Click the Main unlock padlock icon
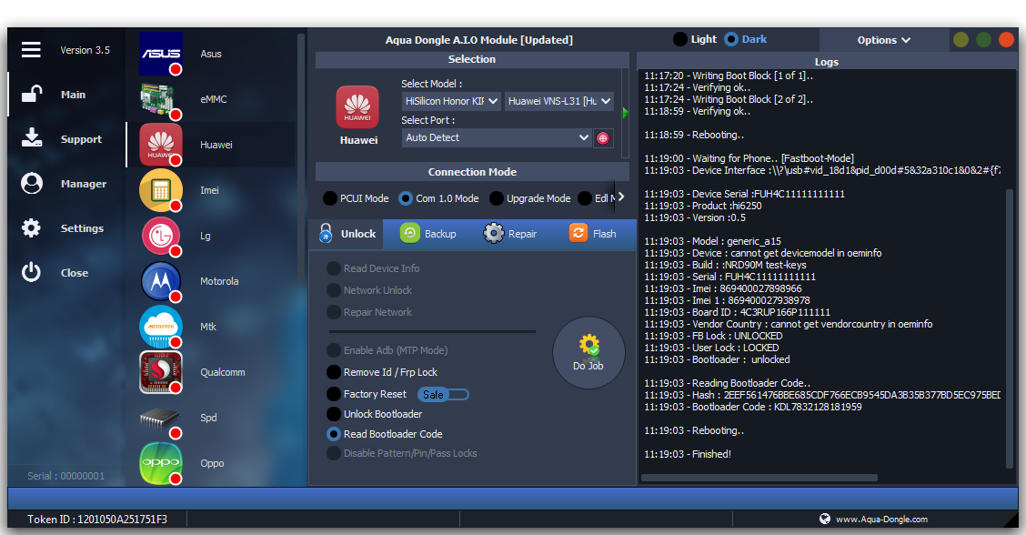Viewport: 1026px width, 535px height. click(x=32, y=95)
